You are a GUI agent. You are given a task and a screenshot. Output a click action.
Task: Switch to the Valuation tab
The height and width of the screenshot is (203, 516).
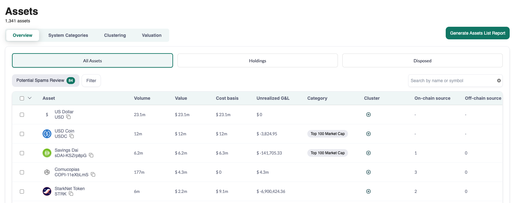pyautogui.click(x=152, y=35)
